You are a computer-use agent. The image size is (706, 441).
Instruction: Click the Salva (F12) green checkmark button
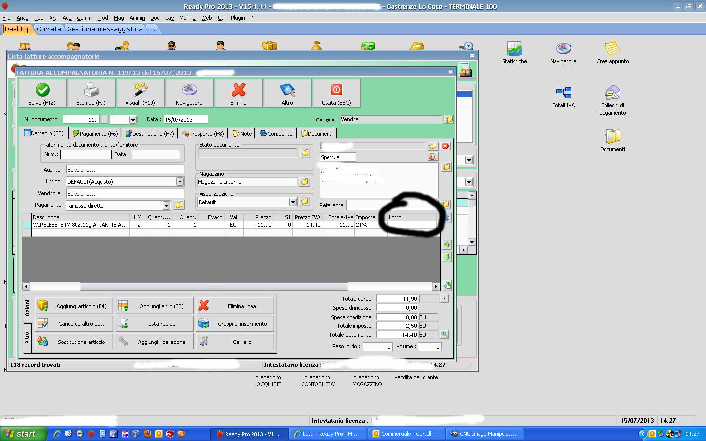[x=42, y=93]
